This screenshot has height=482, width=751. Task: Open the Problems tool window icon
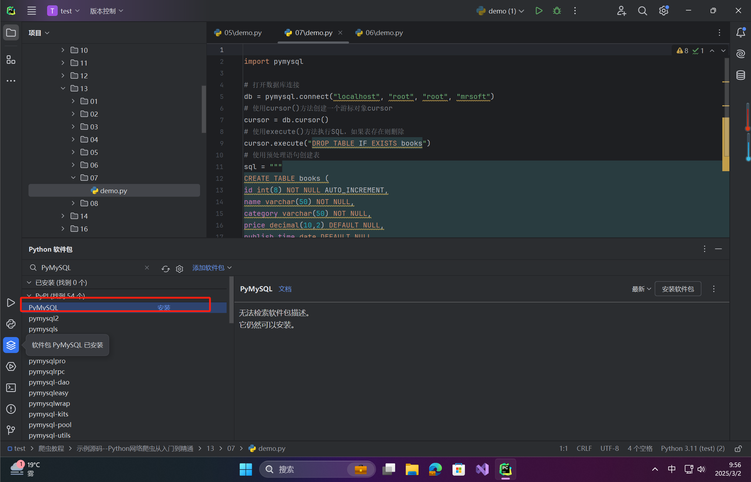click(11, 409)
